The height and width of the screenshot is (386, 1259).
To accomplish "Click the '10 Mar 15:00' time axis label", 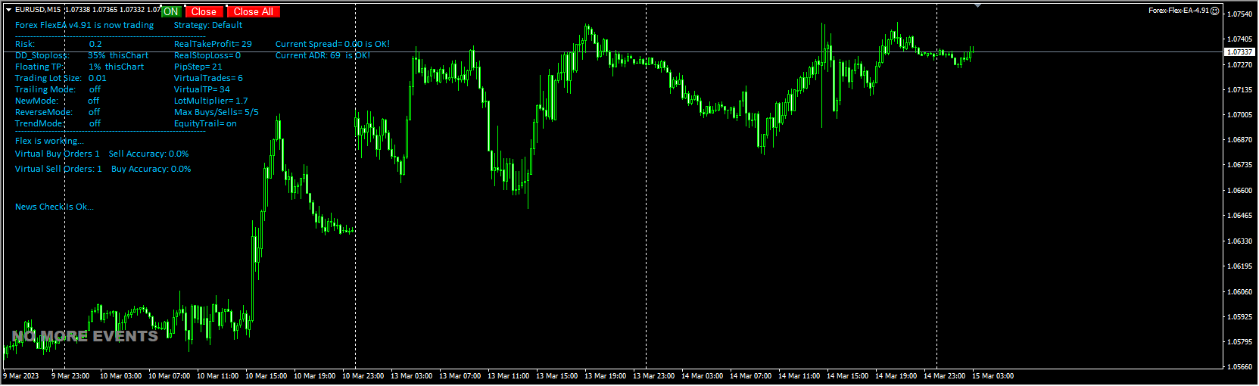I will click(266, 376).
